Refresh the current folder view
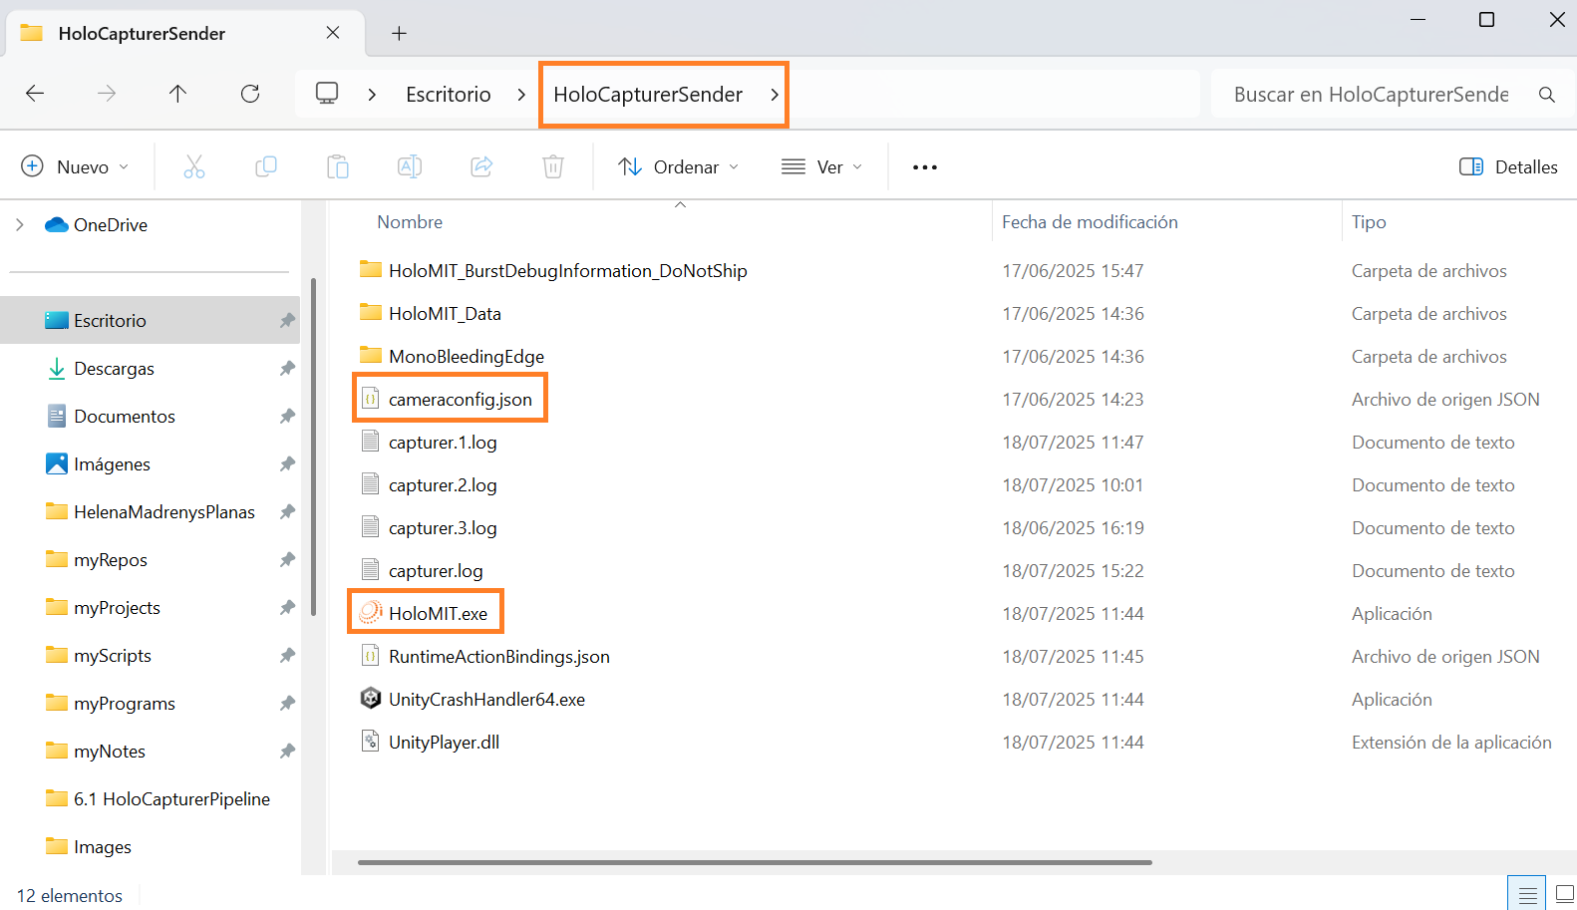 (250, 94)
